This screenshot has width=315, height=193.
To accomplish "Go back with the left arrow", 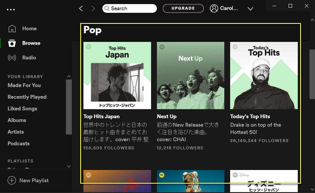I will tap(81, 8).
